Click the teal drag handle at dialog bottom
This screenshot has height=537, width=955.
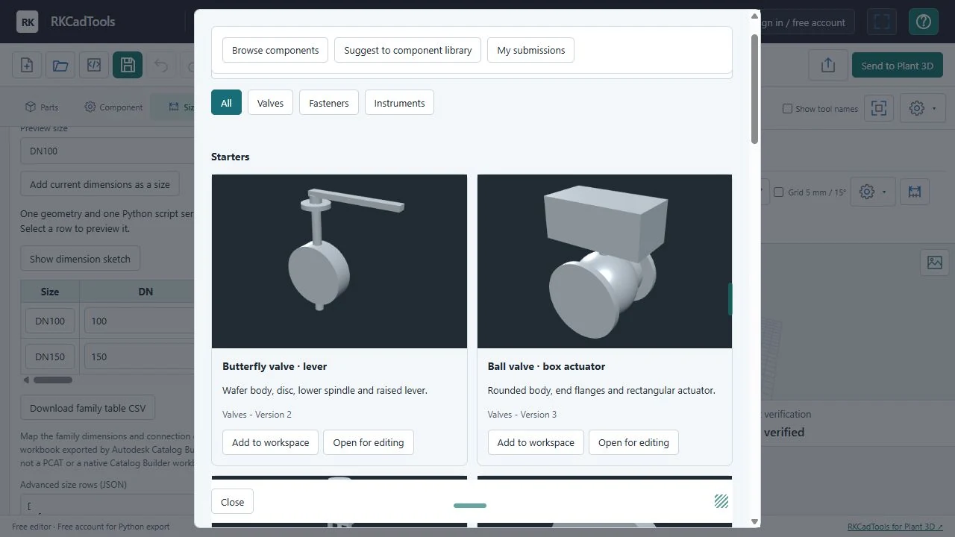click(x=470, y=506)
